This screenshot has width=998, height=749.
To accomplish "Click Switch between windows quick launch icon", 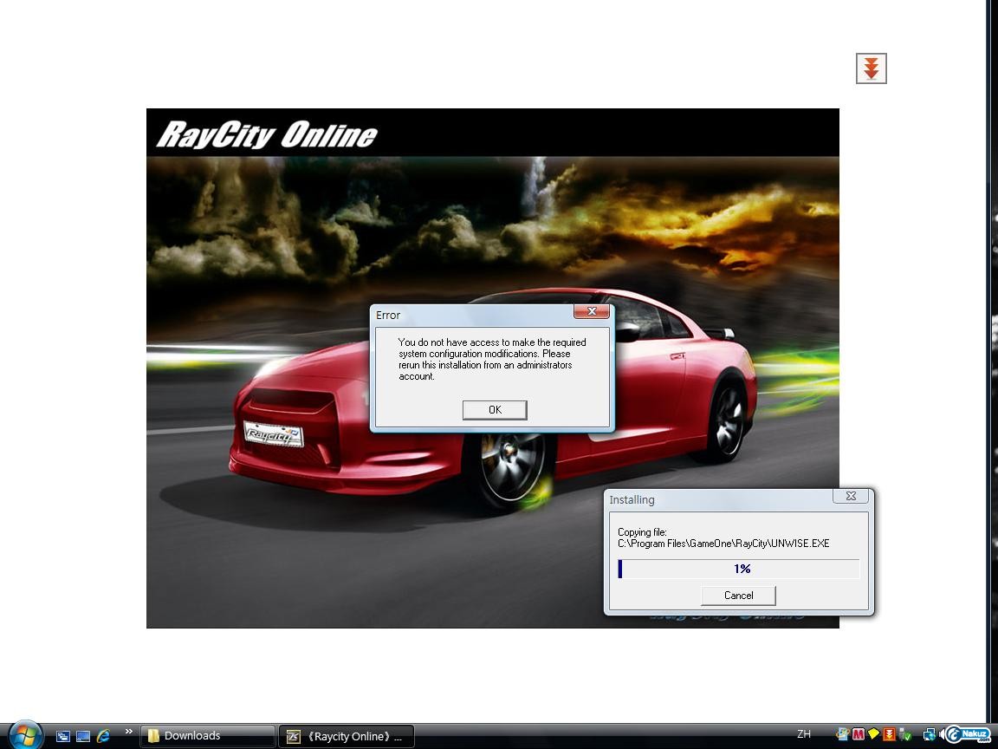I will click(63, 736).
